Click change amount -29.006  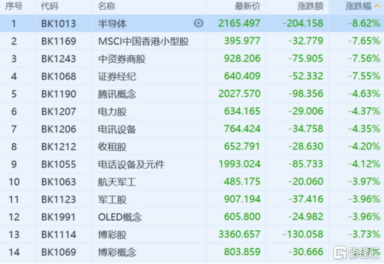coord(306,111)
